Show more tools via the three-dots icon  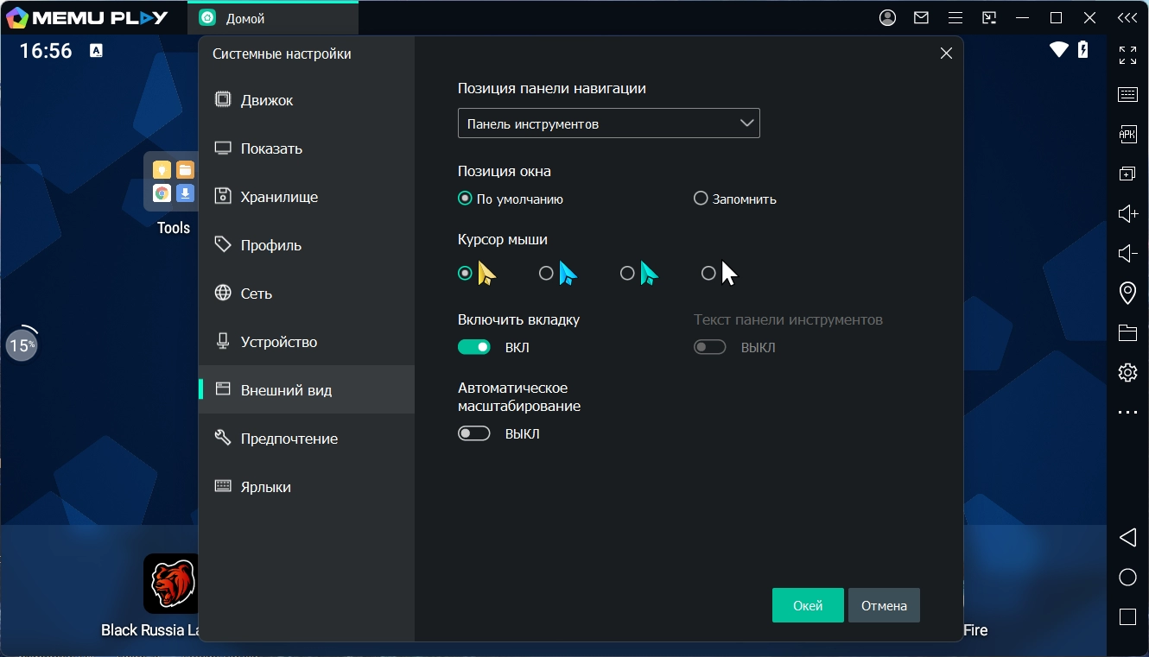[1127, 413]
